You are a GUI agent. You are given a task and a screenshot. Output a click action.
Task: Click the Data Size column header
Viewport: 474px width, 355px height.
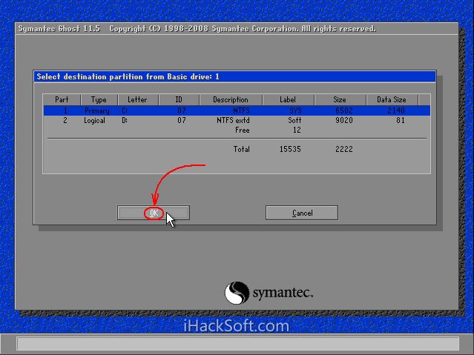pyautogui.click(x=392, y=99)
